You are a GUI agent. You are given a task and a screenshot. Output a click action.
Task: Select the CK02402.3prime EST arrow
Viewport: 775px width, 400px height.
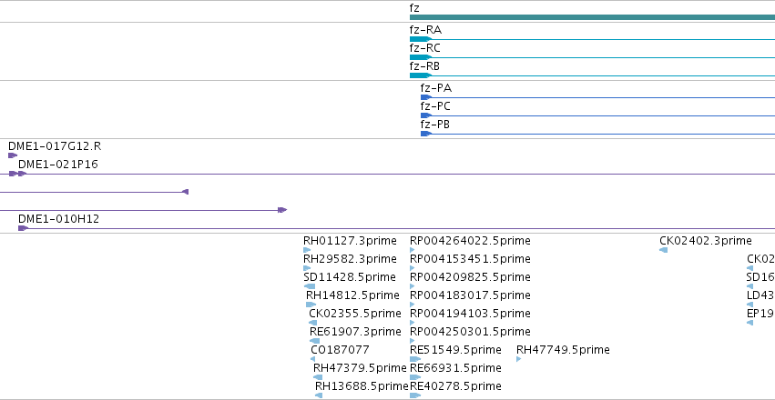(663, 250)
